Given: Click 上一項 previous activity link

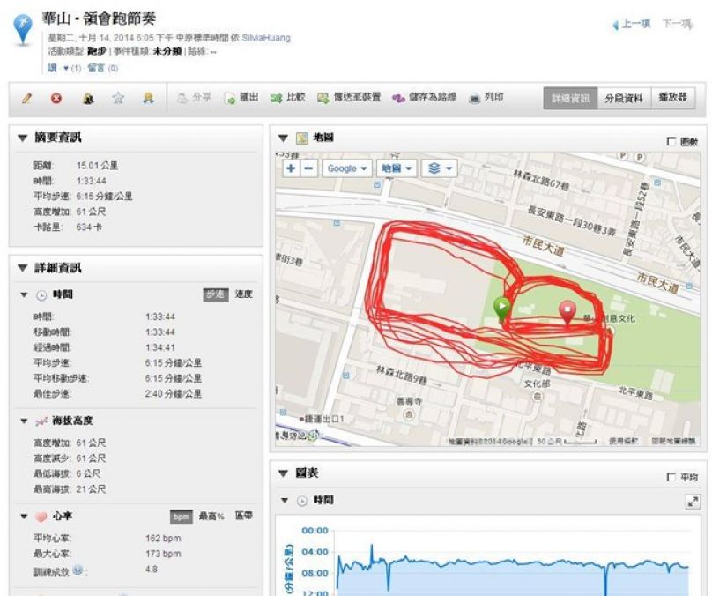Looking at the screenshot, I should 630,24.
